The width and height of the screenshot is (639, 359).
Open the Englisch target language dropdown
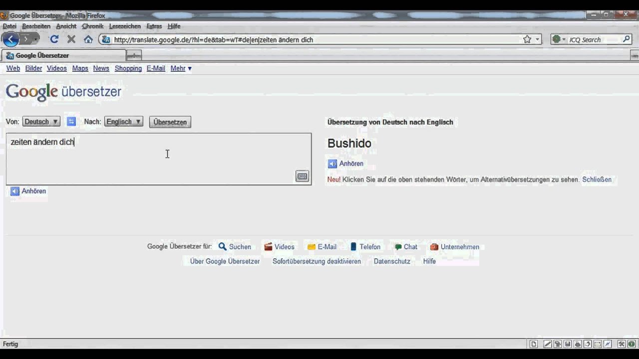[x=124, y=122]
